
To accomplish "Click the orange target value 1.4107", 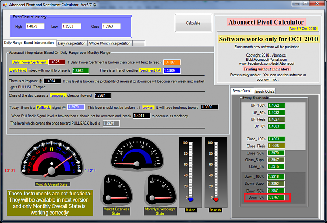I will (172, 62).
